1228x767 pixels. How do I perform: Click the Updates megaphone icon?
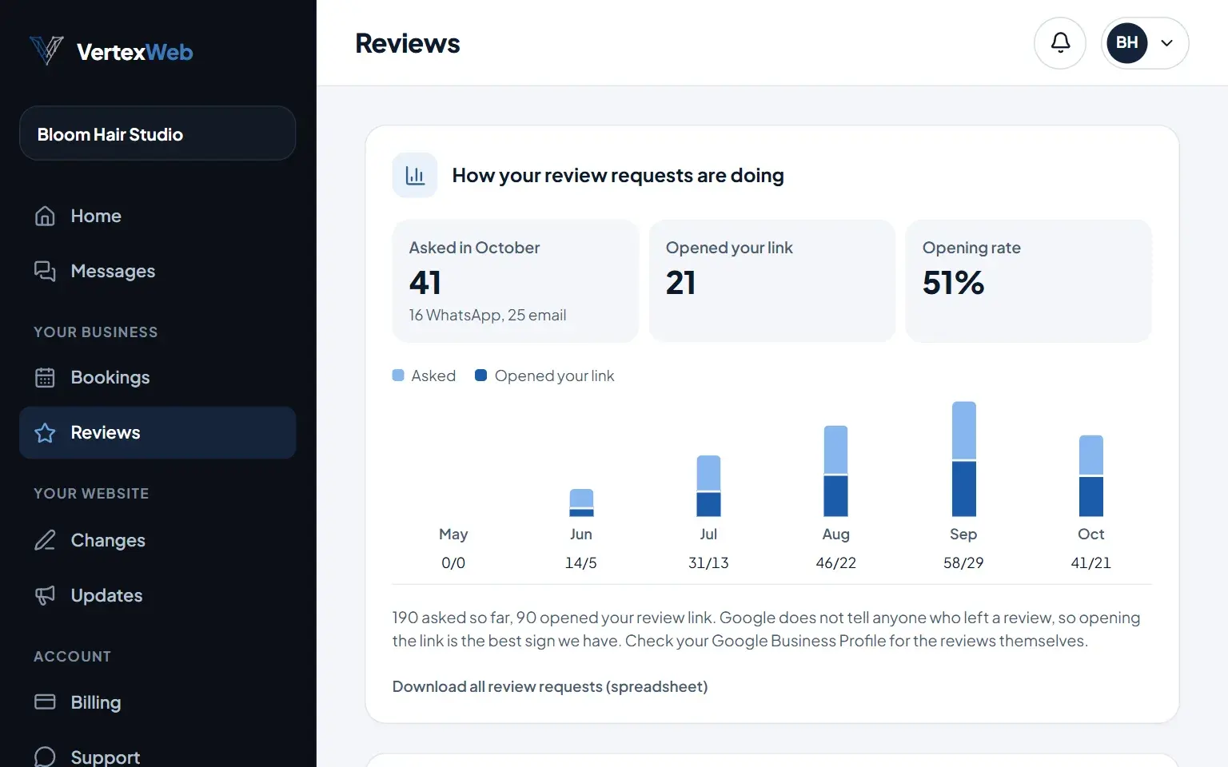[x=45, y=595]
